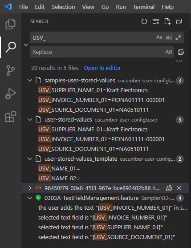The image size is (191, 248).
Task: Open the Run and Debug view
Action: (10, 94)
